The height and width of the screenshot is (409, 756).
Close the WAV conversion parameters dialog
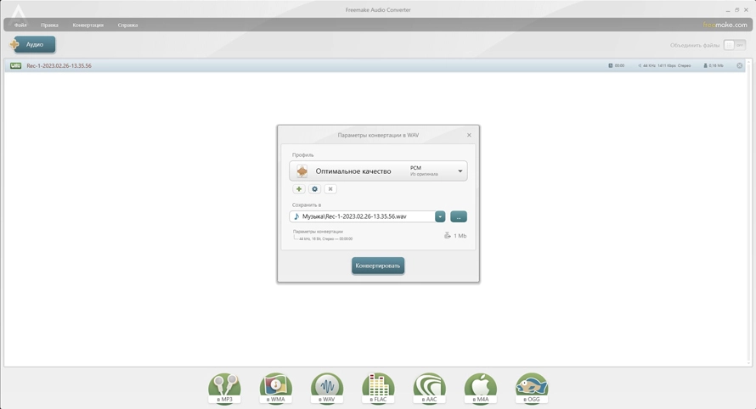tap(469, 136)
